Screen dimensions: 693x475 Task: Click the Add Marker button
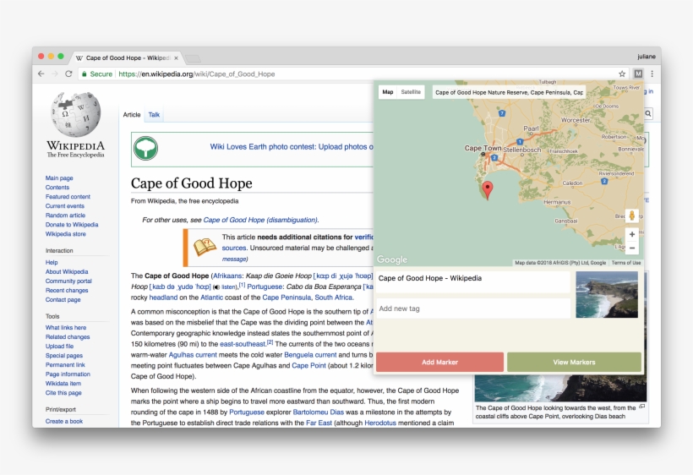(x=439, y=362)
